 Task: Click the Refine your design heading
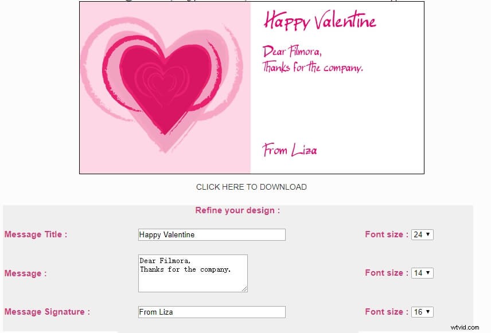[x=237, y=210]
